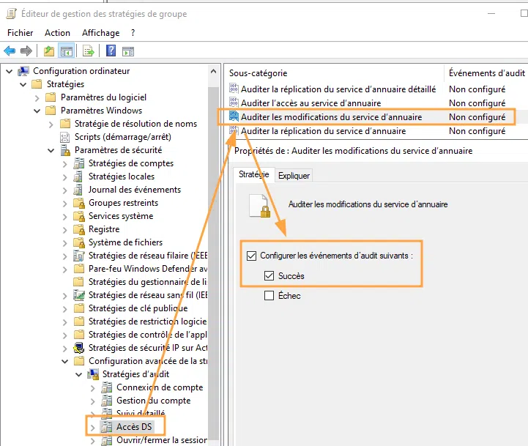
Task: Select Stratégies de clé publique tree item
Action: tap(138, 308)
